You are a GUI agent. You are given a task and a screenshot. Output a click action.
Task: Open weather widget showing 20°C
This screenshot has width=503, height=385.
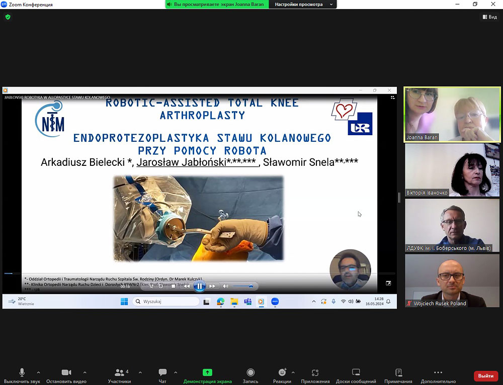[x=21, y=302]
